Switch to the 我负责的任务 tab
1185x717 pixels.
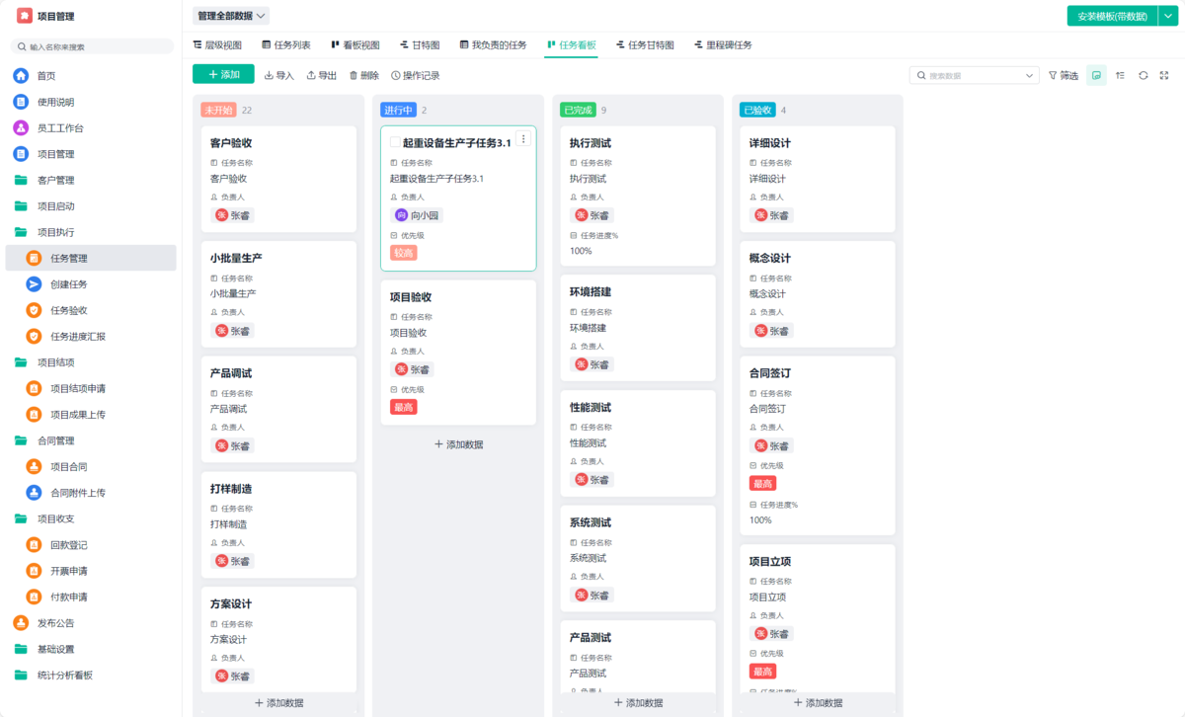493,45
